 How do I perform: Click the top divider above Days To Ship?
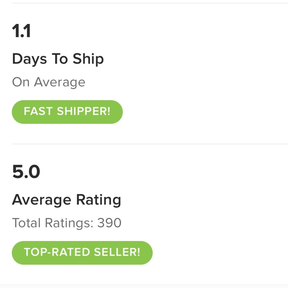[150, 3]
